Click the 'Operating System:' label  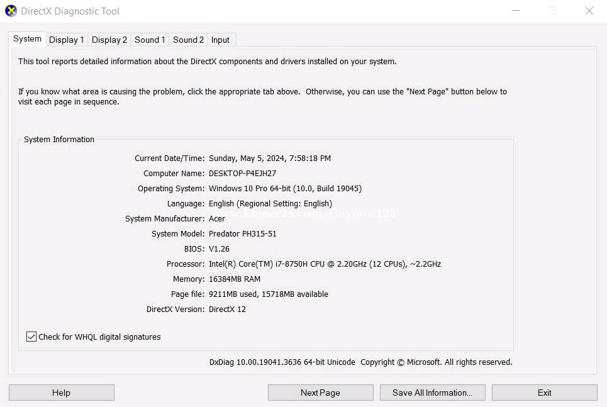click(171, 189)
